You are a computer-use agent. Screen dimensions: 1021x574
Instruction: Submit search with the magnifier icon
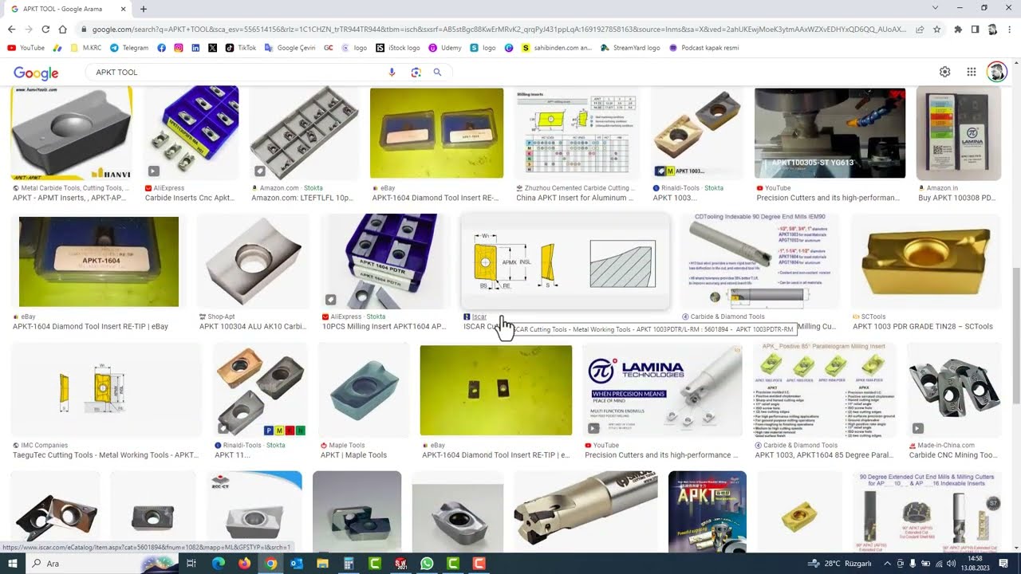click(x=437, y=73)
